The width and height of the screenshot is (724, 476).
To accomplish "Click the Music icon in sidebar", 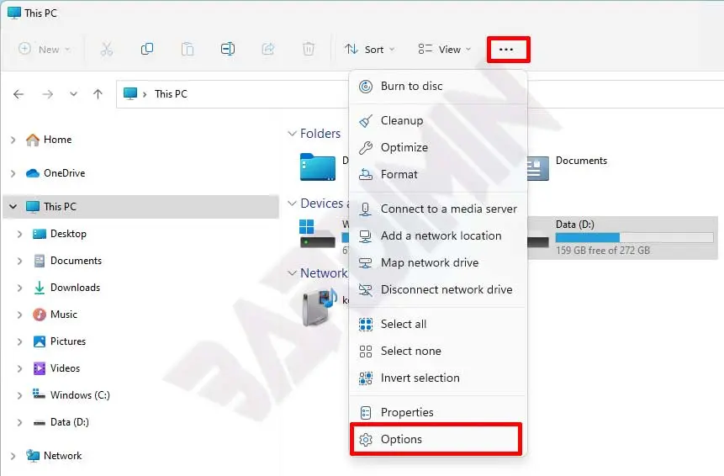I will pos(40,315).
